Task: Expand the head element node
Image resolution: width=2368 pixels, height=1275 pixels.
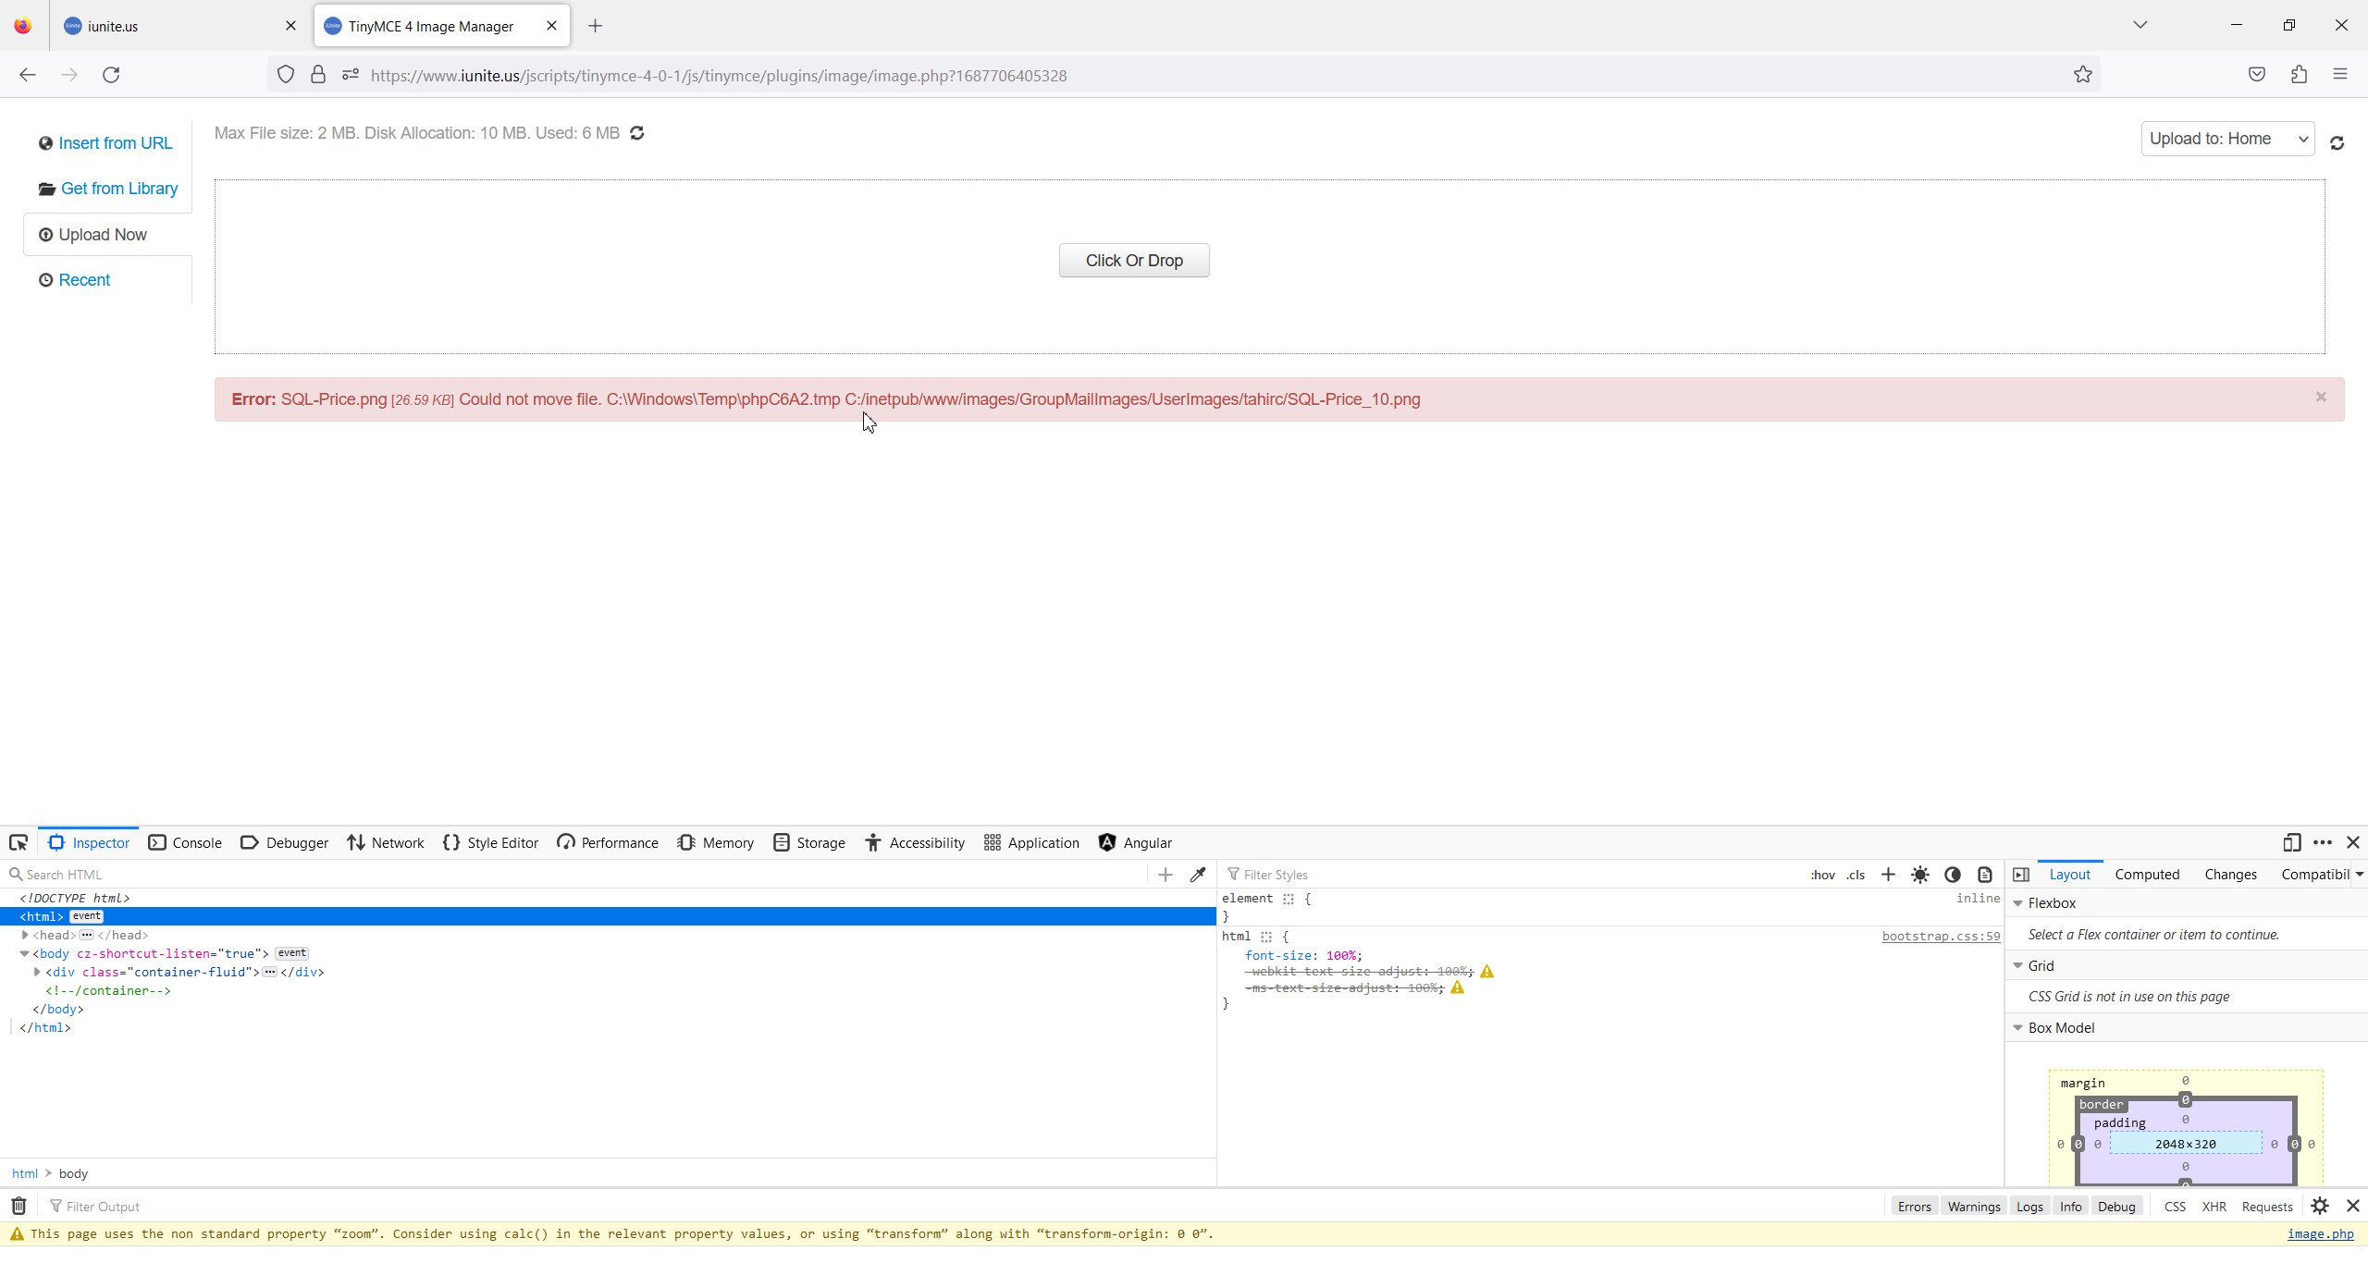Action: tap(25, 935)
